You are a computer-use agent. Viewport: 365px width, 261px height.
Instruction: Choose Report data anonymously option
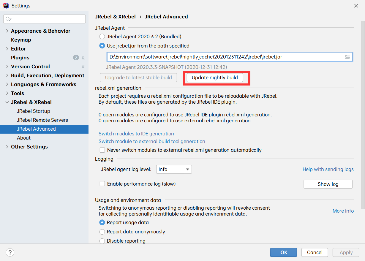click(x=102, y=232)
